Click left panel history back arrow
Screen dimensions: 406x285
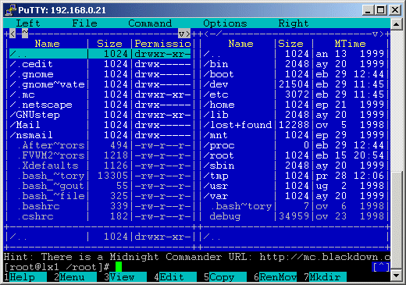12,34
